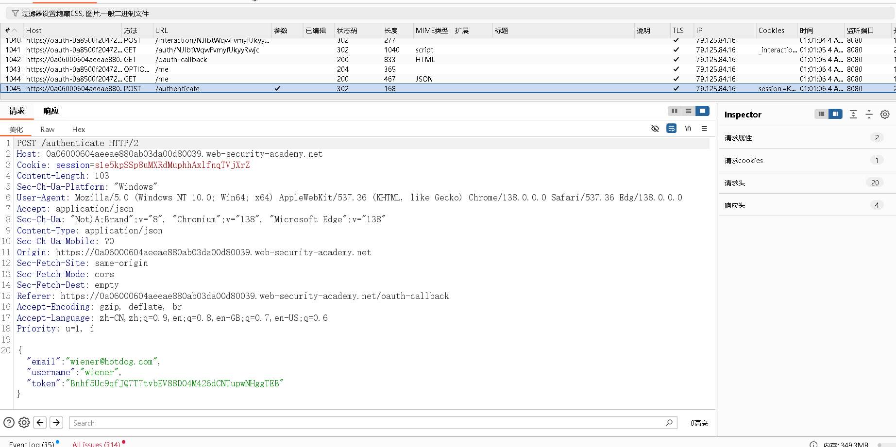Click inside the Search input field
Screen dimensions: 896x447
pos(340,422)
